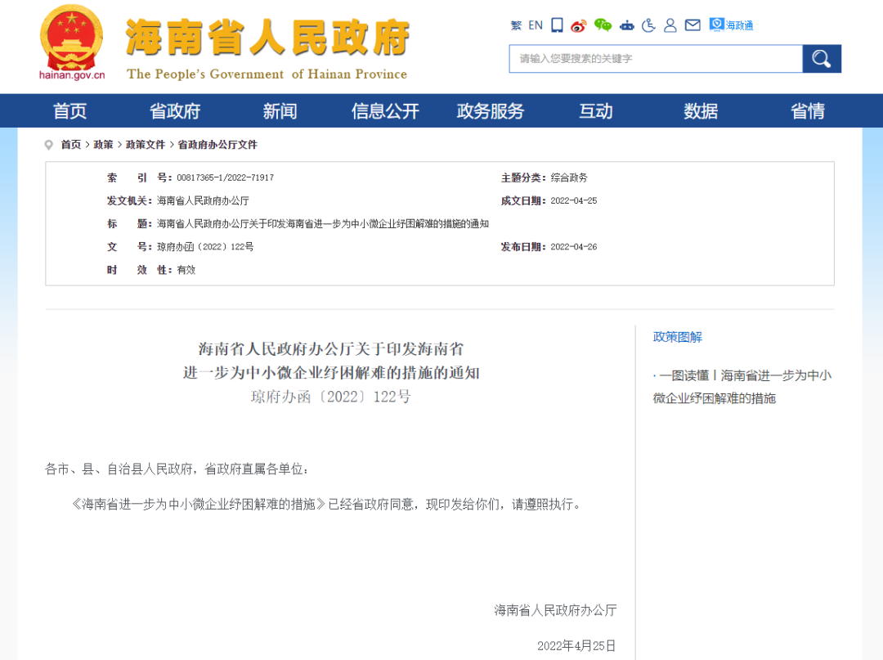The width and height of the screenshot is (883, 660).
Task: Open the 一图读懂 policy graphic link
Action: pyautogui.click(x=741, y=386)
